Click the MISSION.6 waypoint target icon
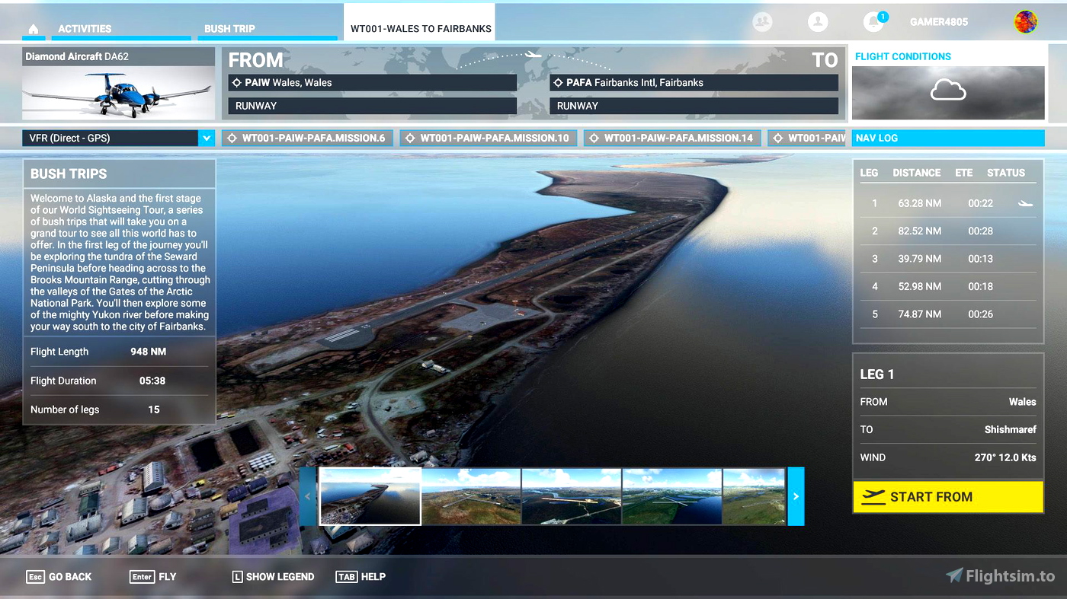 [232, 138]
